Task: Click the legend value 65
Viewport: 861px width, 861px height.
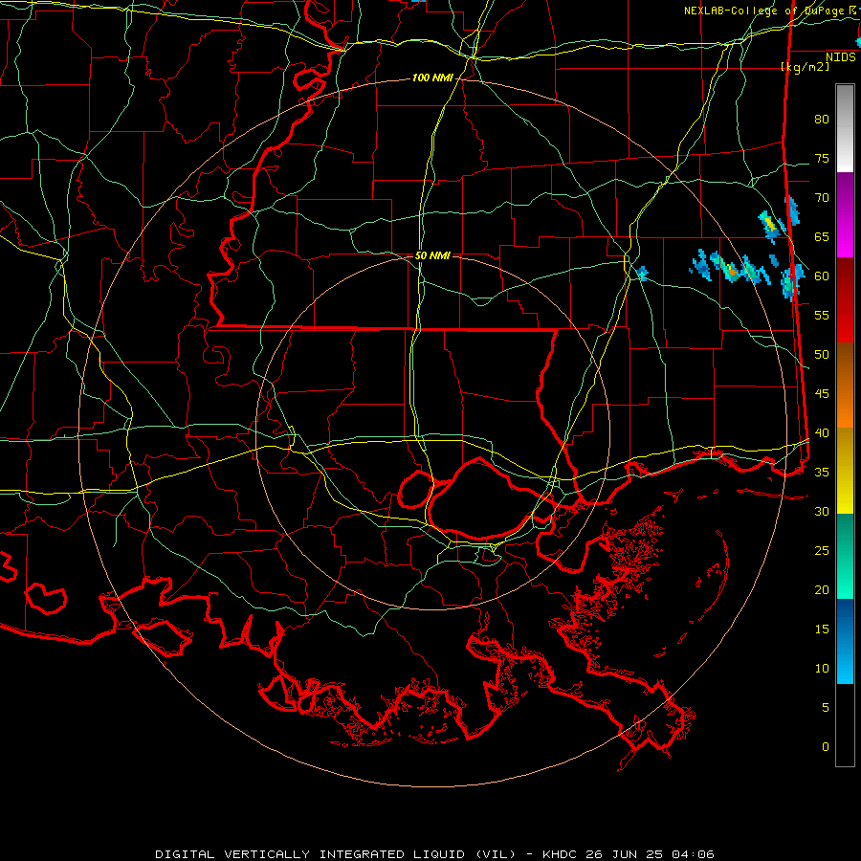Action: click(x=822, y=237)
